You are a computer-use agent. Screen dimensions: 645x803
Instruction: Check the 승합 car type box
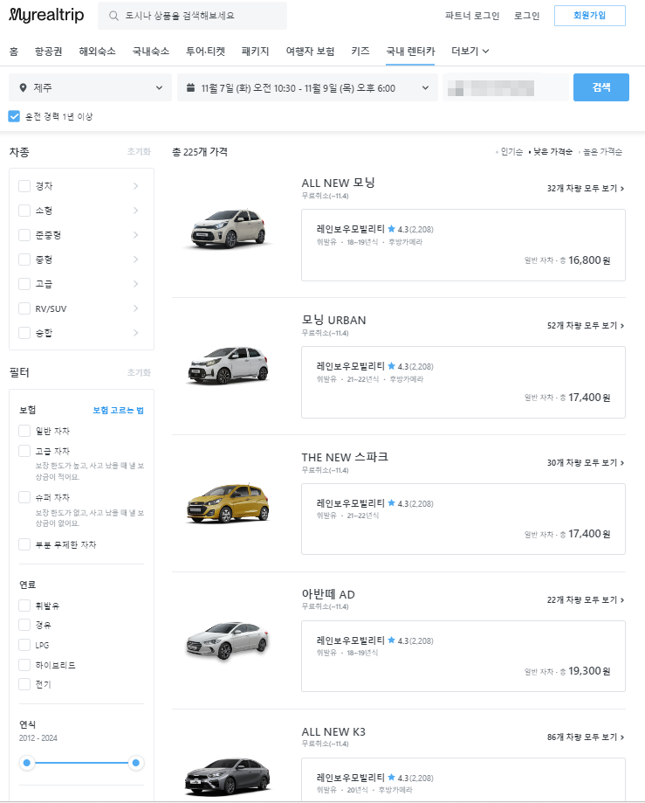24,333
